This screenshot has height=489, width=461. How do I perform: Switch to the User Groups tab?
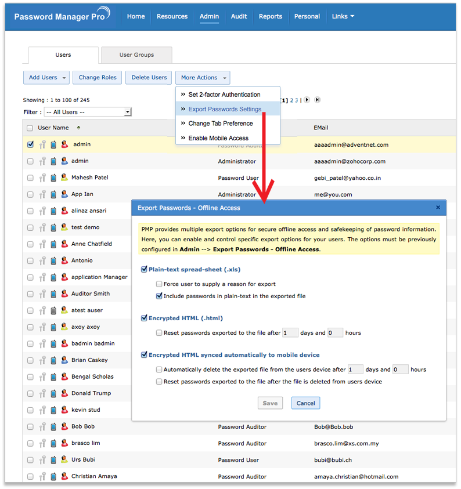[136, 55]
